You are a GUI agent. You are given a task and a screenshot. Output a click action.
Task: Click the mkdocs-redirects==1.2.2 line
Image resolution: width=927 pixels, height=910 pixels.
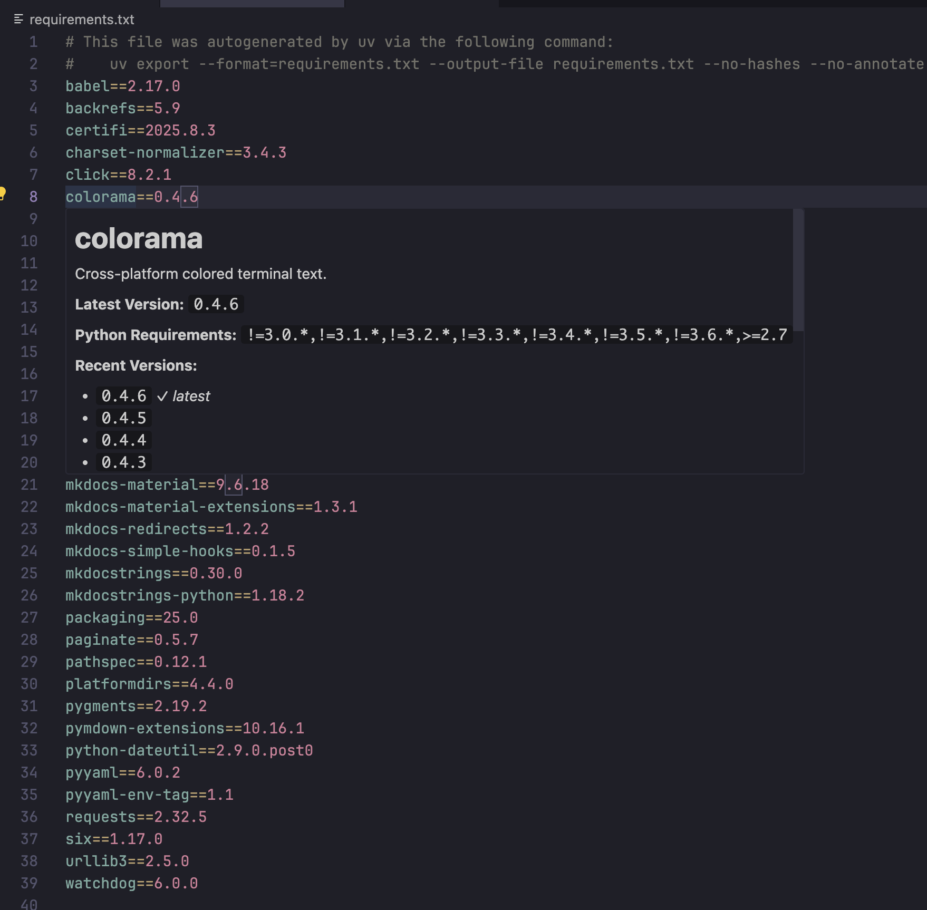[167, 529]
